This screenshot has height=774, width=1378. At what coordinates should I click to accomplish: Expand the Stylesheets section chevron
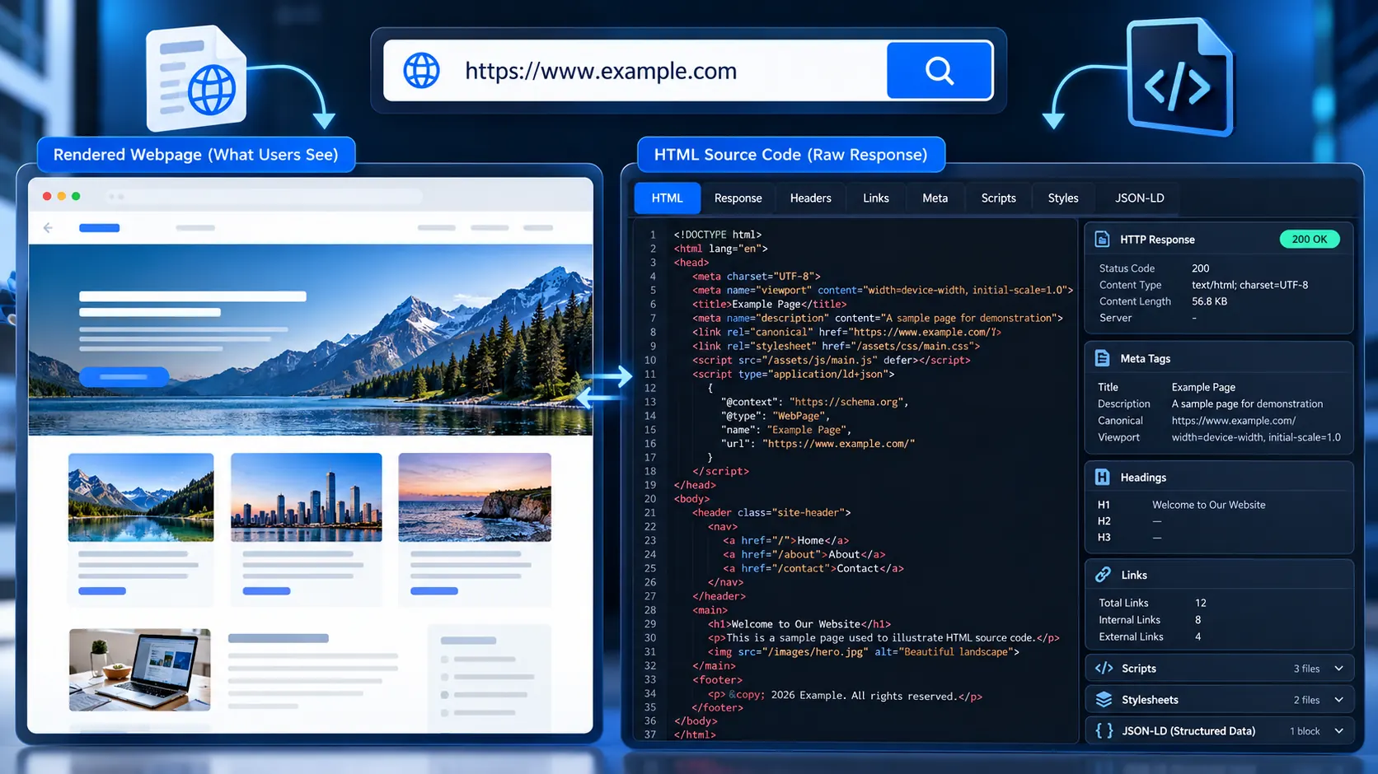(1338, 700)
